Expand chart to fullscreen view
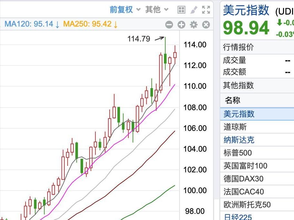 [206, 9]
